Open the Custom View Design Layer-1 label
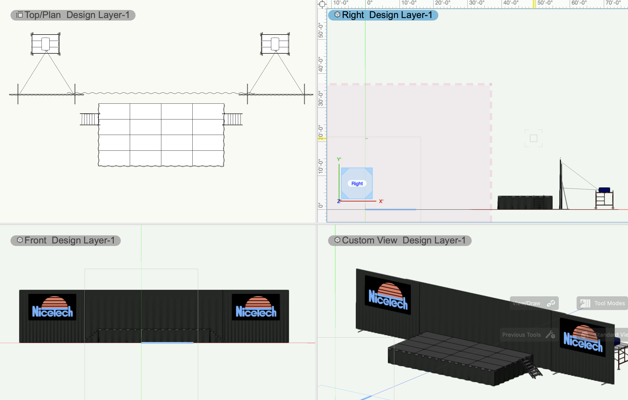The width and height of the screenshot is (628, 400). coord(399,240)
